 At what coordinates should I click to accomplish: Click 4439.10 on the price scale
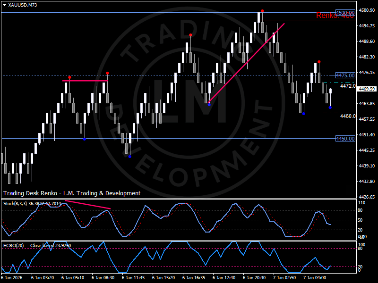[x=367, y=166]
